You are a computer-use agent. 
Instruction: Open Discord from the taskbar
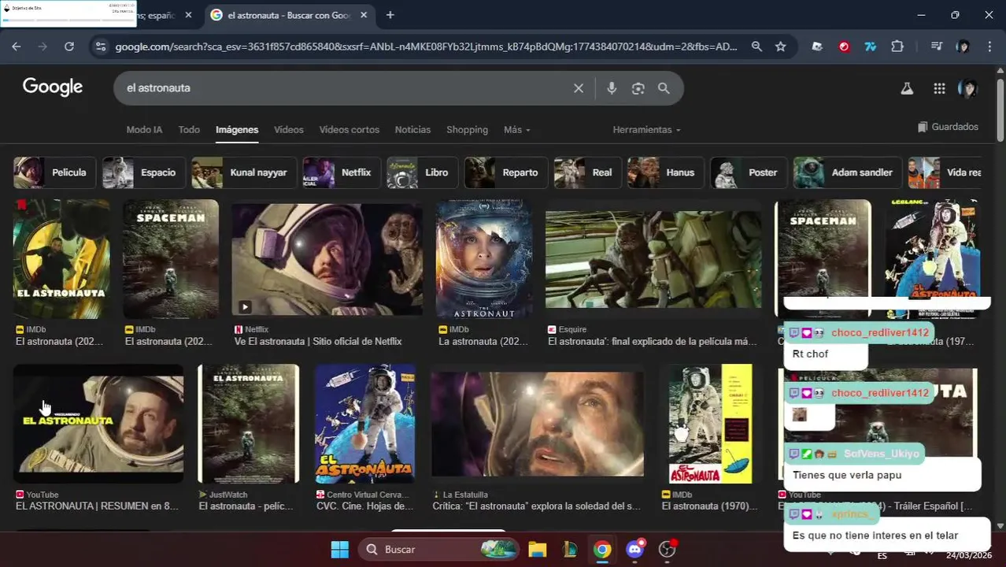pos(635,549)
